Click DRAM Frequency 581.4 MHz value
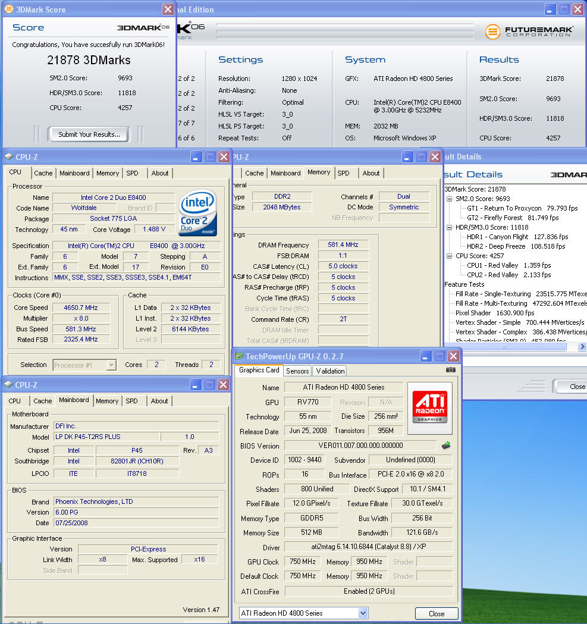Image resolution: width=587 pixels, height=624 pixels. tap(343, 244)
